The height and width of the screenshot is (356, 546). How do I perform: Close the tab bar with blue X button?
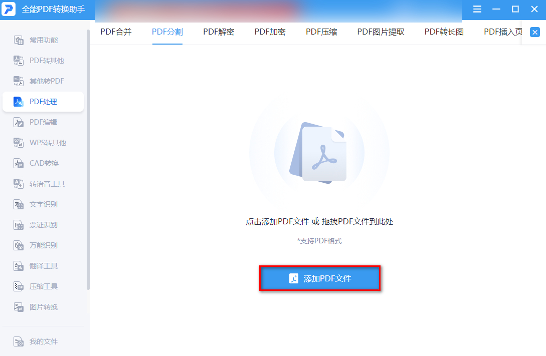(535, 33)
